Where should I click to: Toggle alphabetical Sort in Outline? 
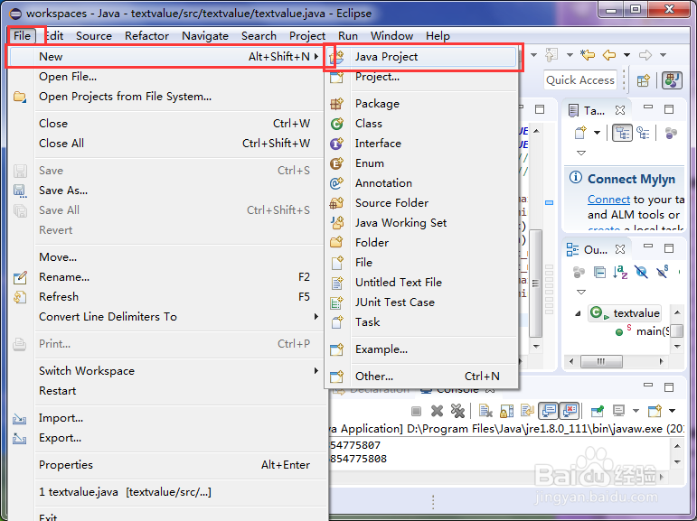620,272
